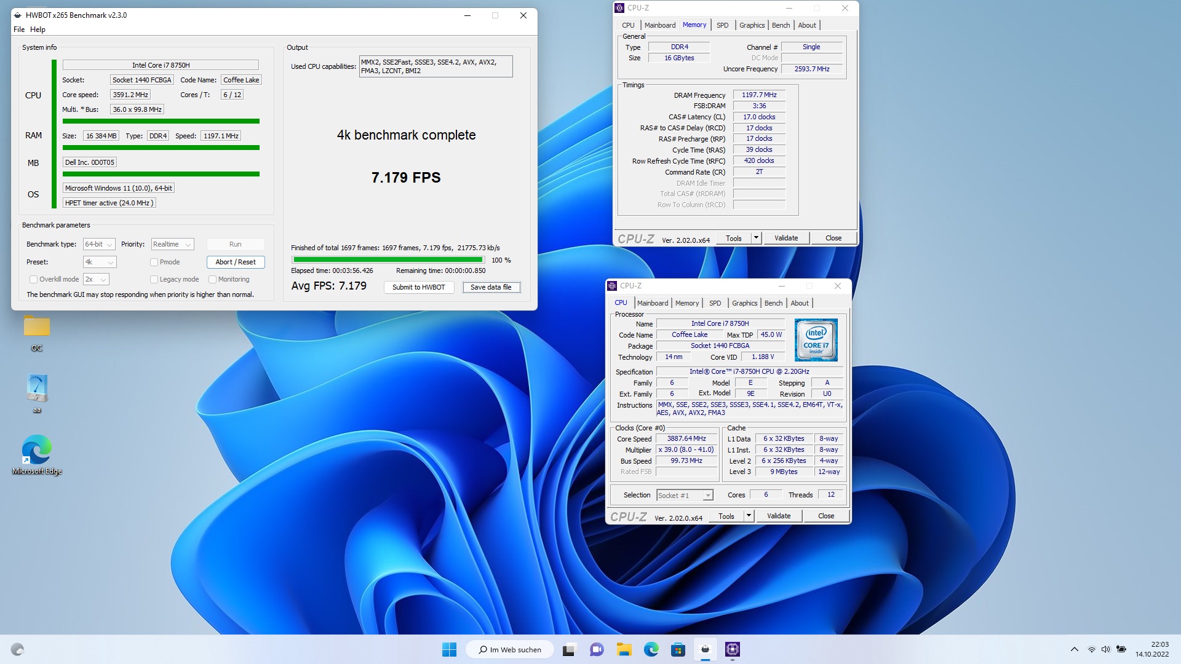Click the Abort / Reset button
The image size is (1181, 664).
click(236, 262)
